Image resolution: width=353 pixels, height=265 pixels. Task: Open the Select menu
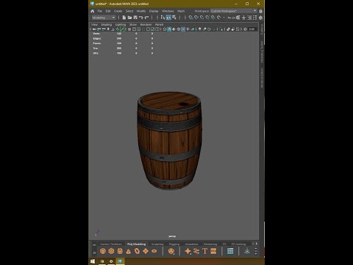pos(129,11)
